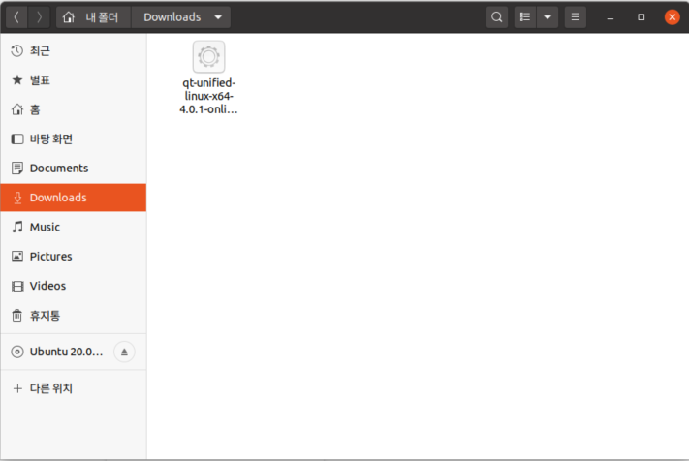Click the Music note icon in sidebar

pos(17,227)
